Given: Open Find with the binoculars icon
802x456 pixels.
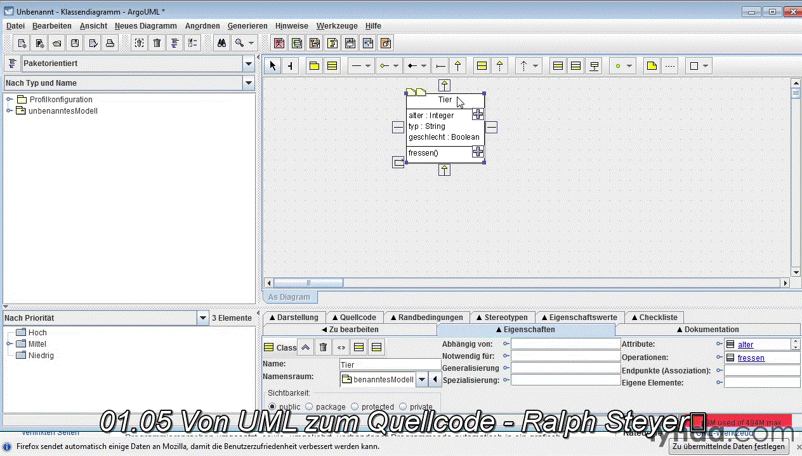Looking at the screenshot, I should pyautogui.click(x=222, y=43).
